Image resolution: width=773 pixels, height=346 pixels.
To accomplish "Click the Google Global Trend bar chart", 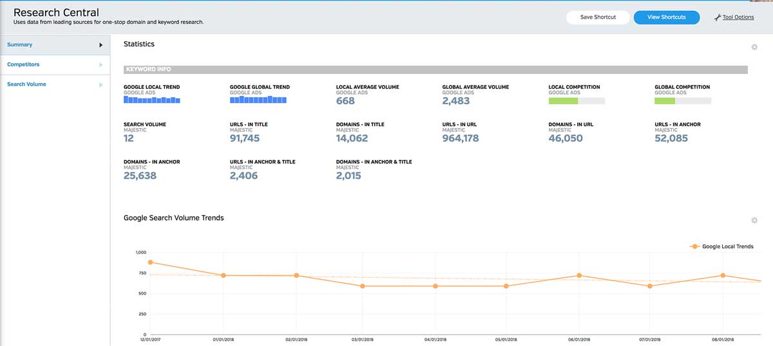I will pos(258,100).
